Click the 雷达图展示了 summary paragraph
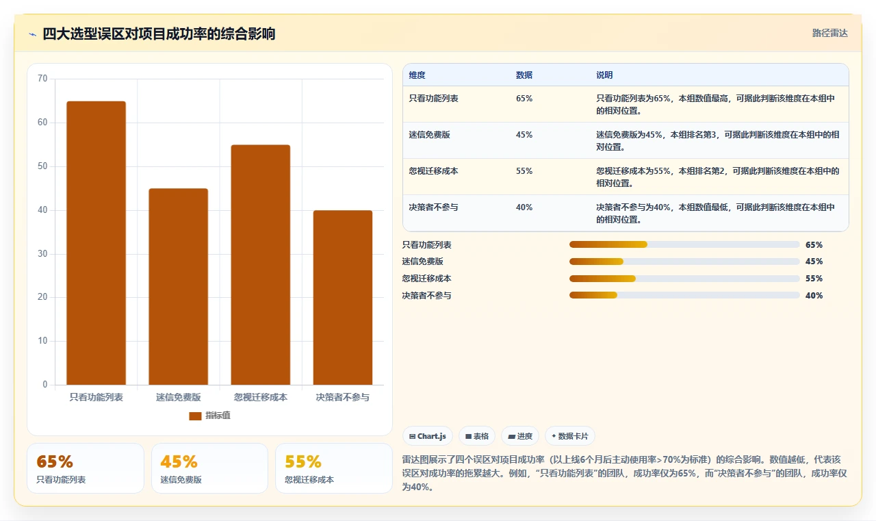Image resolution: width=876 pixels, height=521 pixels. coord(624,473)
